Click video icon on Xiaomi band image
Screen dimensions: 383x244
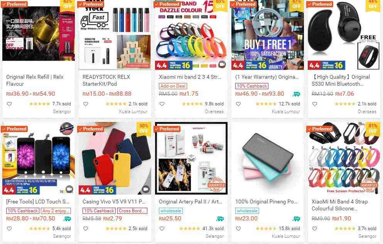click(222, 64)
